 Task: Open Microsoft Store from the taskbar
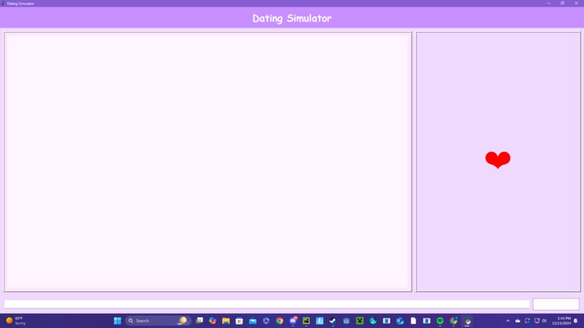click(x=240, y=321)
